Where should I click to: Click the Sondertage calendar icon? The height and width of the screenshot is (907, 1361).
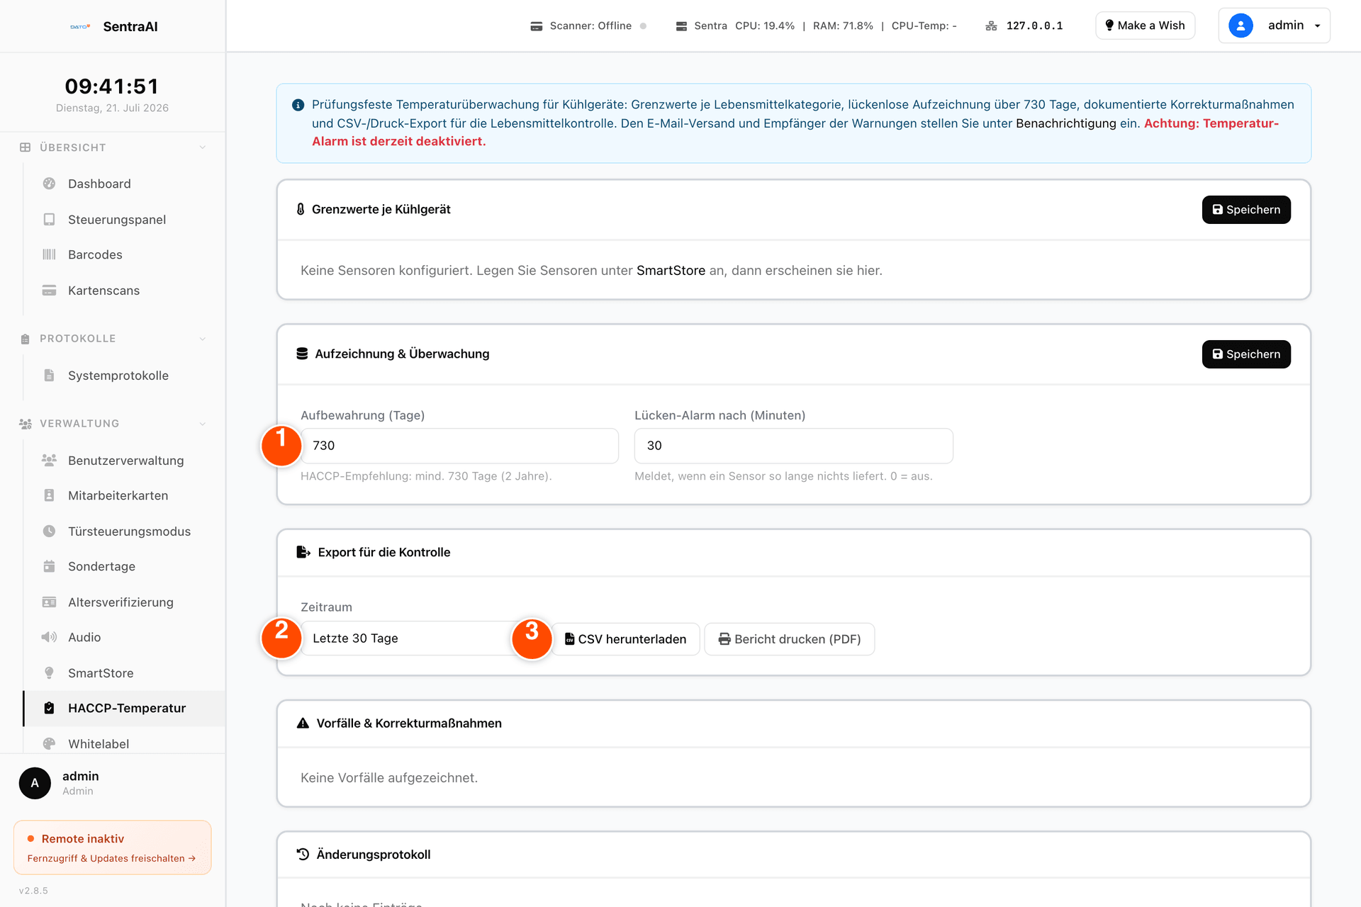coord(49,566)
